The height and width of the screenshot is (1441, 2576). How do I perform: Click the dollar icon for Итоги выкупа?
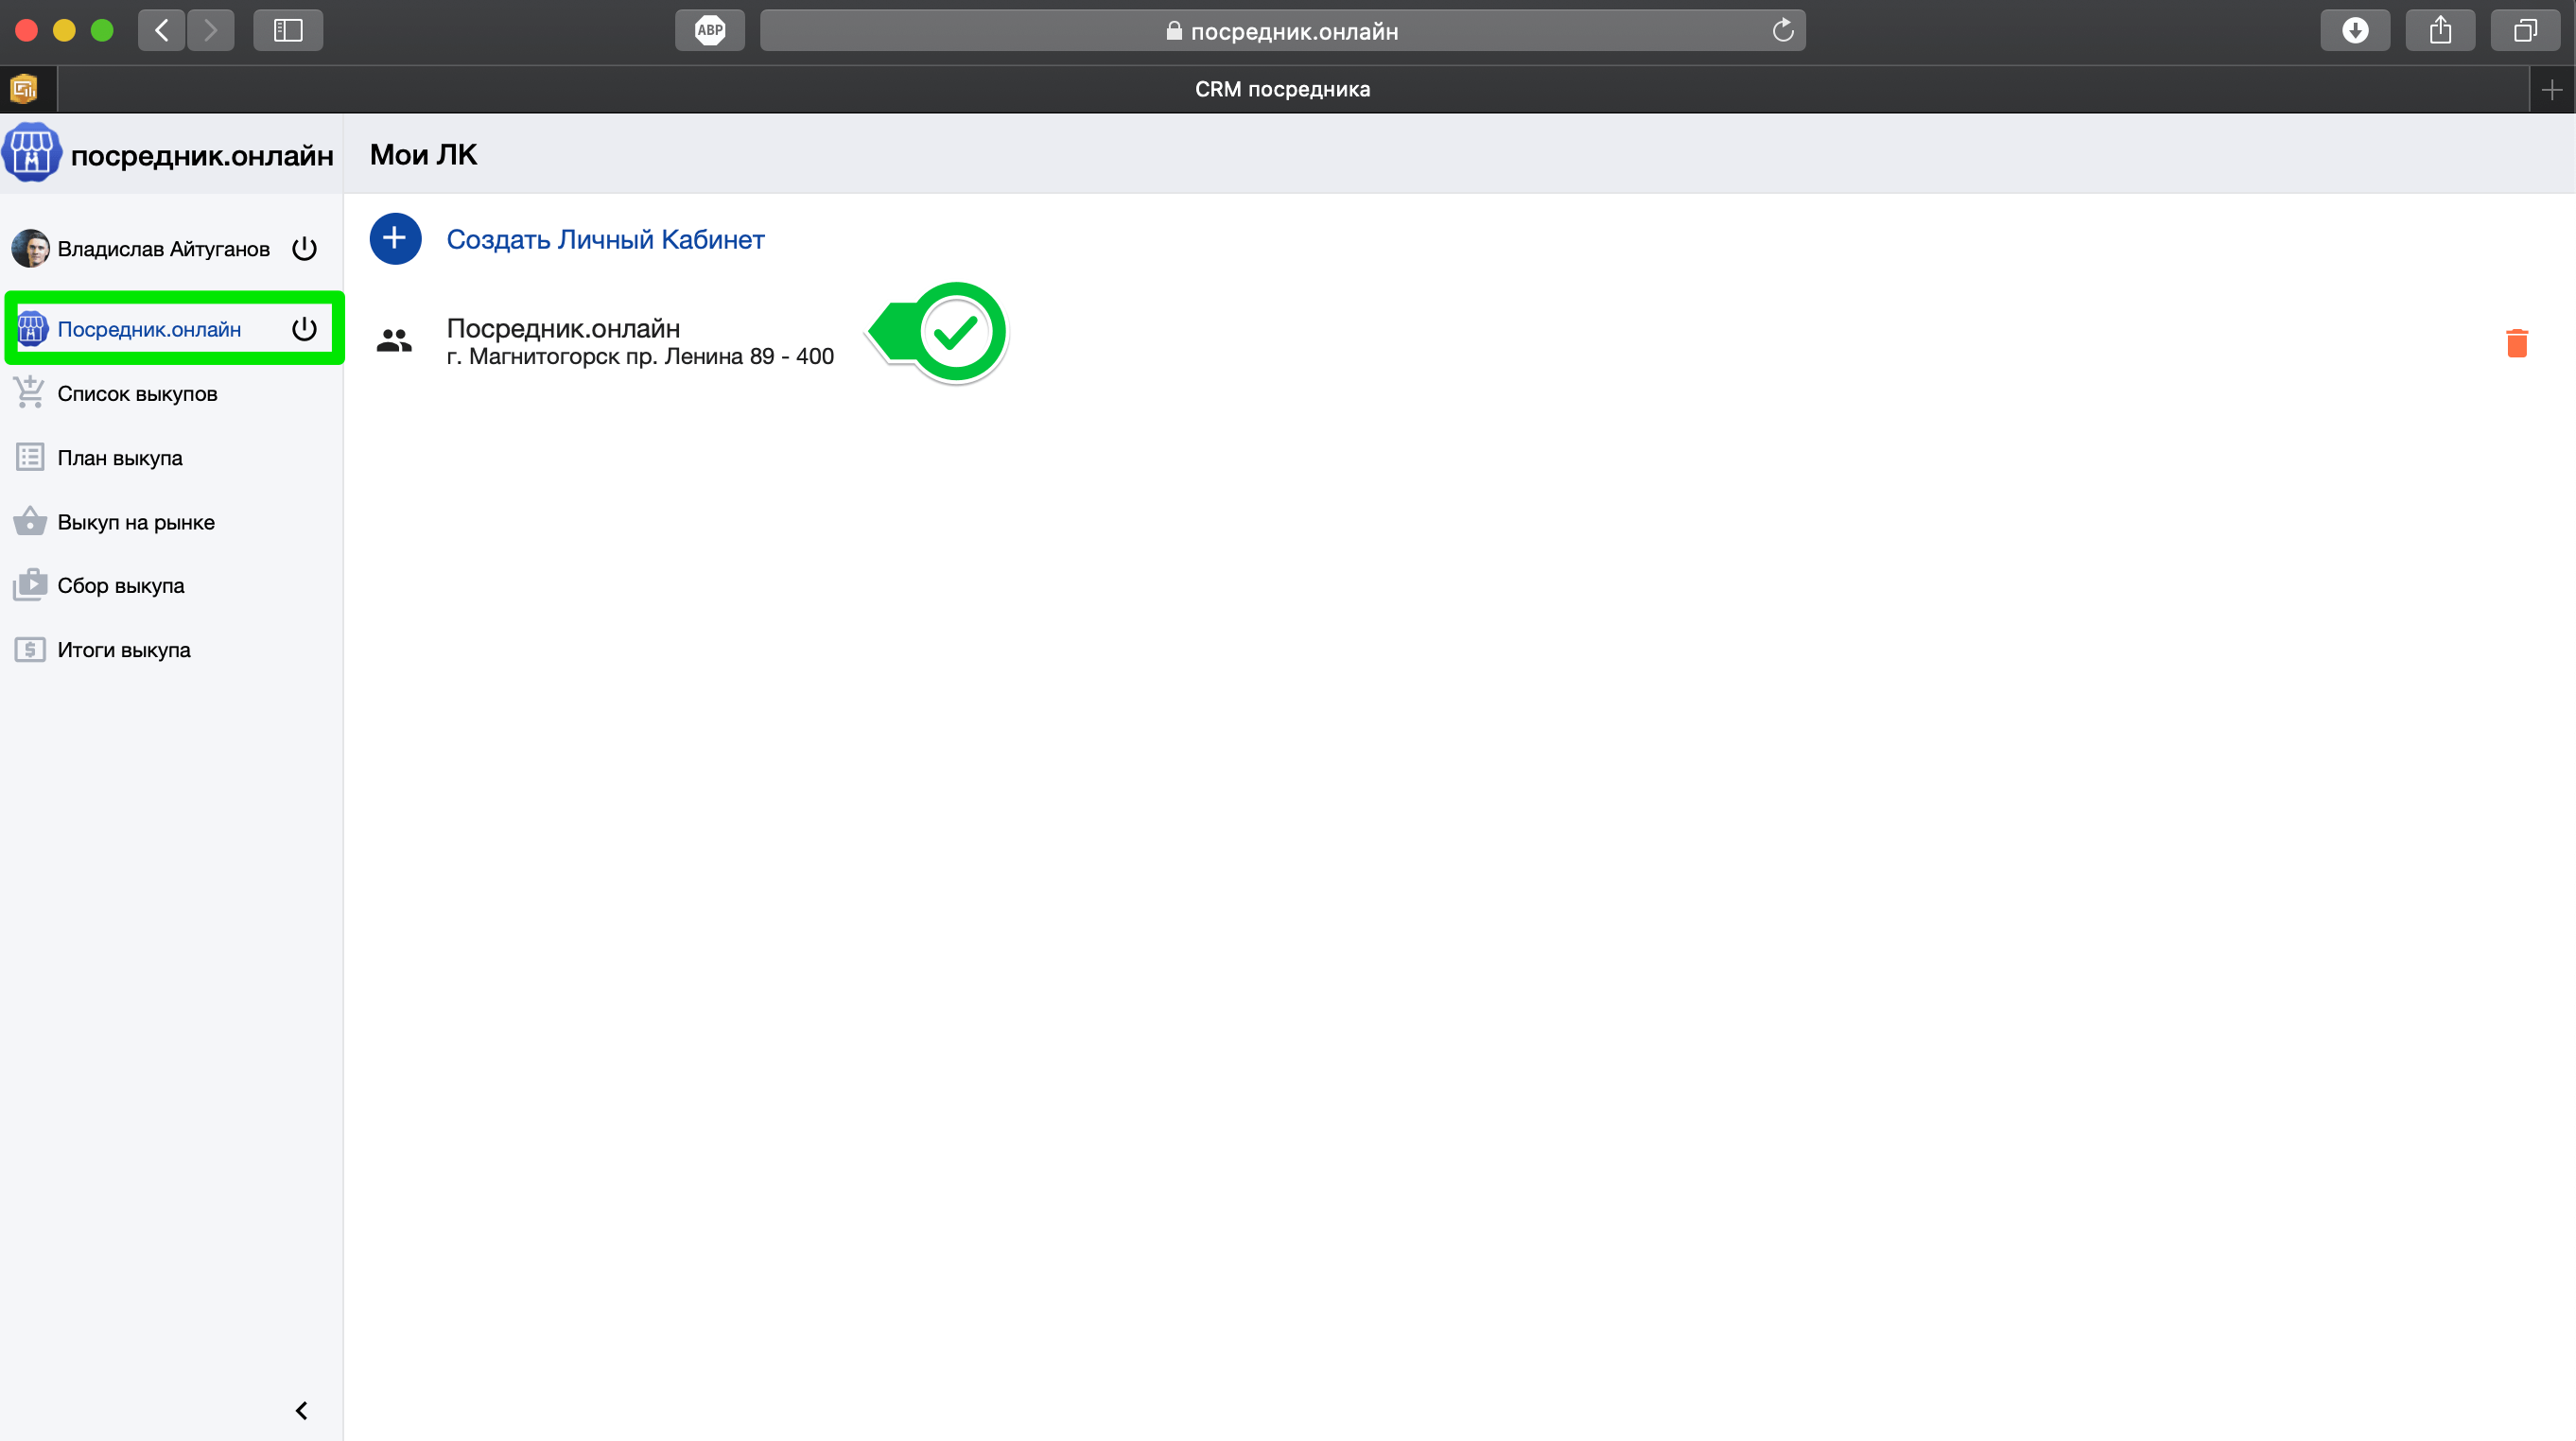pyautogui.click(x=29, y=650)
